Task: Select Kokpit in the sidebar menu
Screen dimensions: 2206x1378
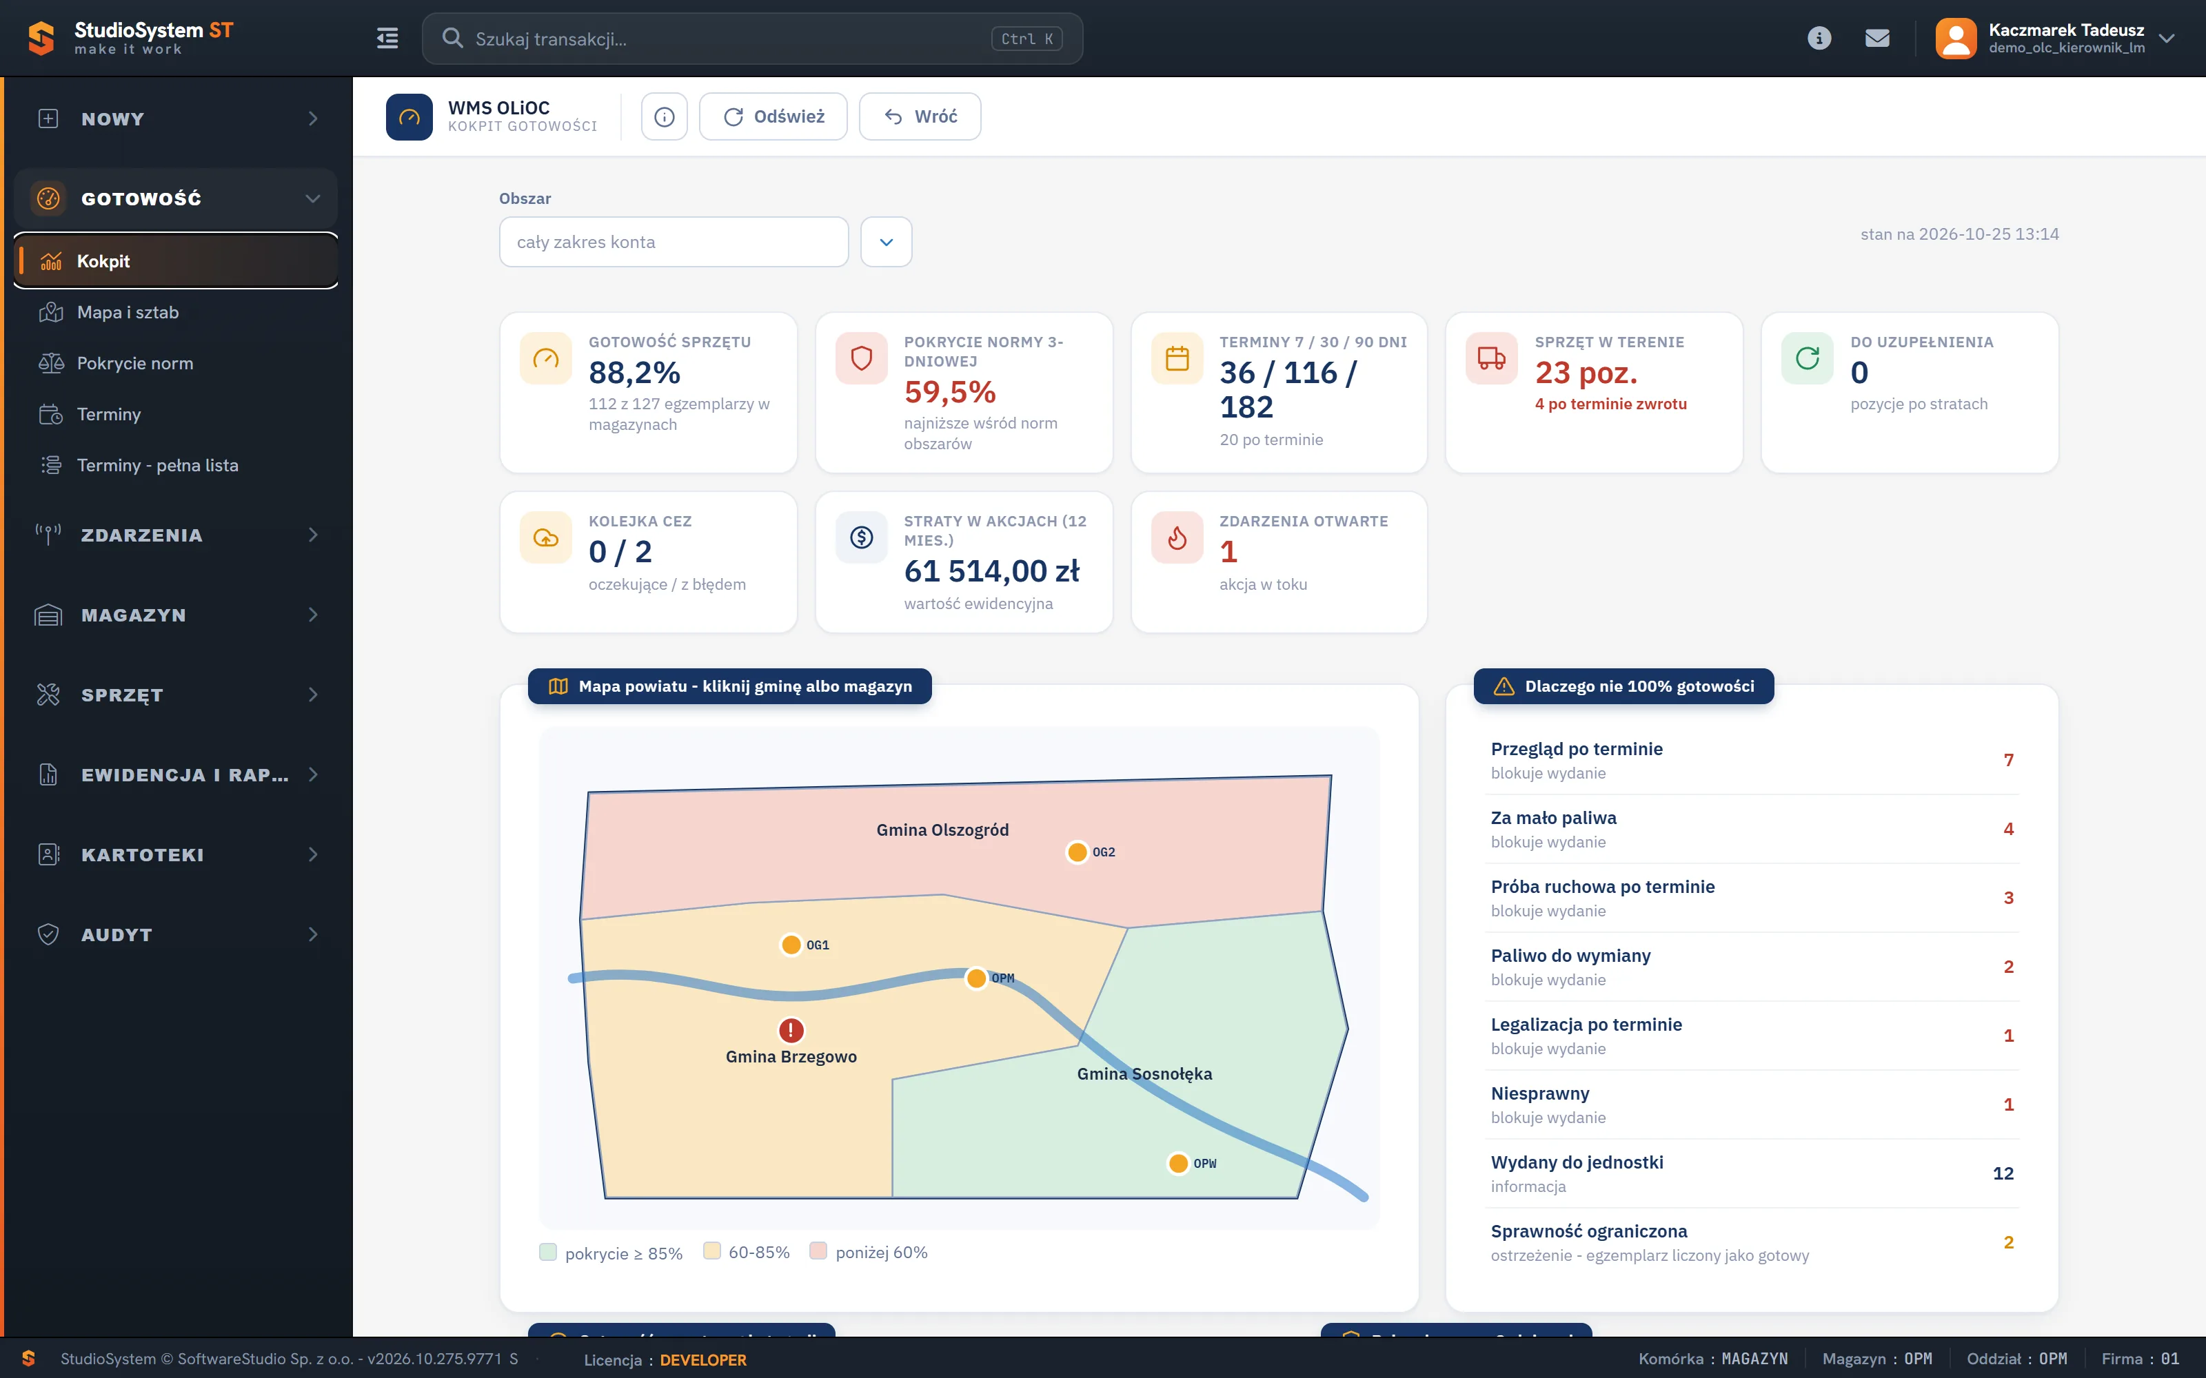Action: tap(176, 262)
